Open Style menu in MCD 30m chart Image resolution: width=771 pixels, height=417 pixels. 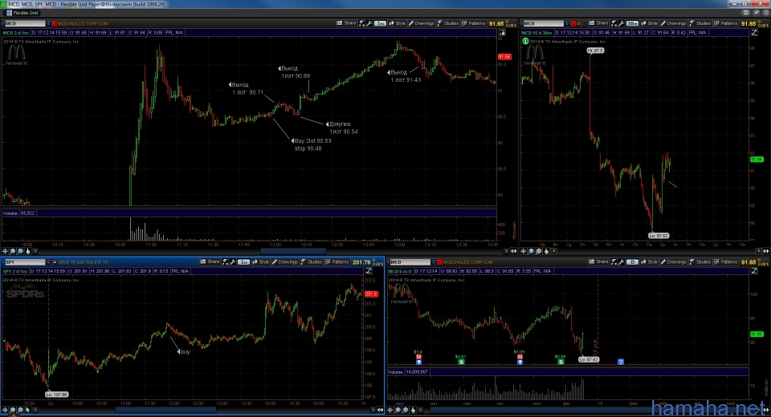coord(649,23)
